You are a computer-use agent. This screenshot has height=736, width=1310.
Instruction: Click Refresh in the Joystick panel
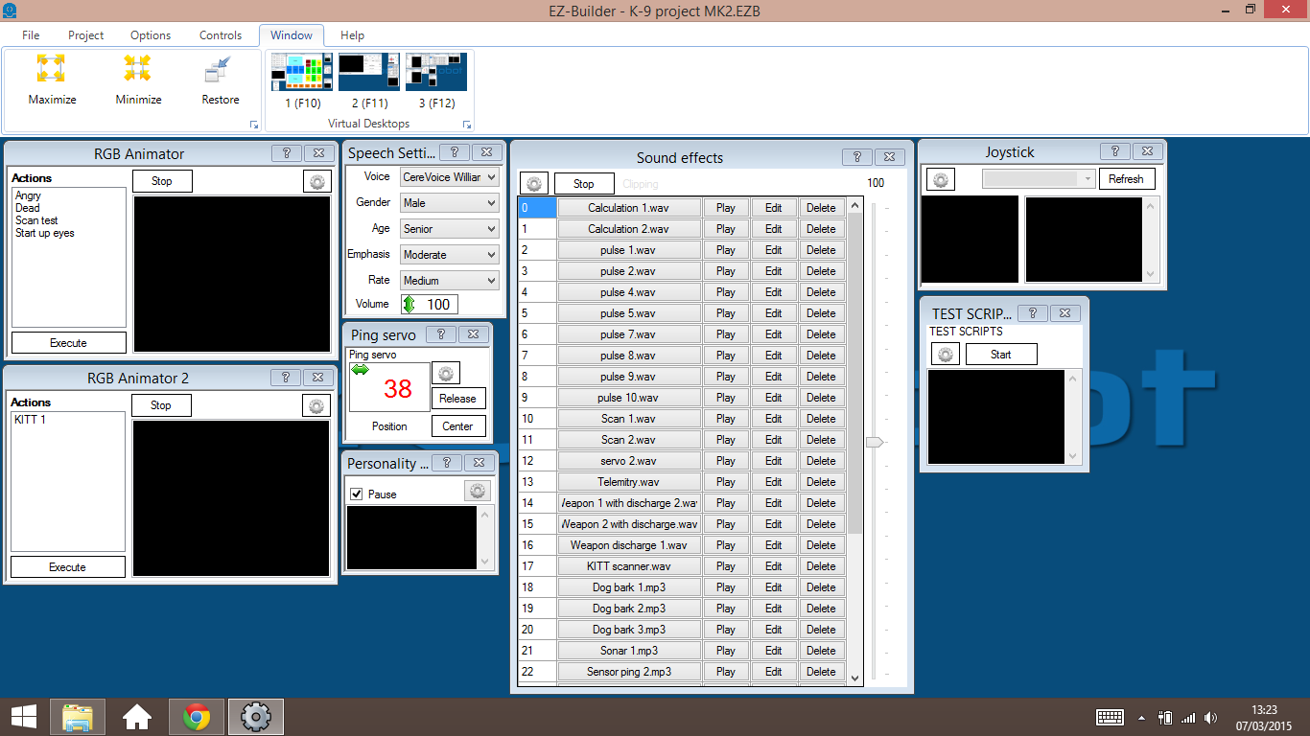[x=1127, y=178]
